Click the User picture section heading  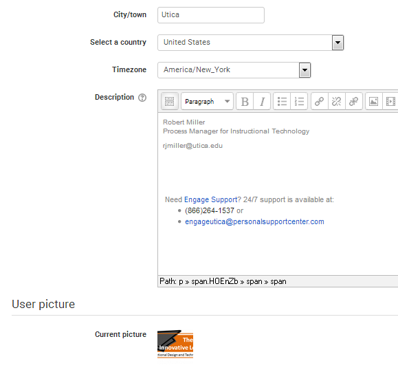tap(43, 304)
